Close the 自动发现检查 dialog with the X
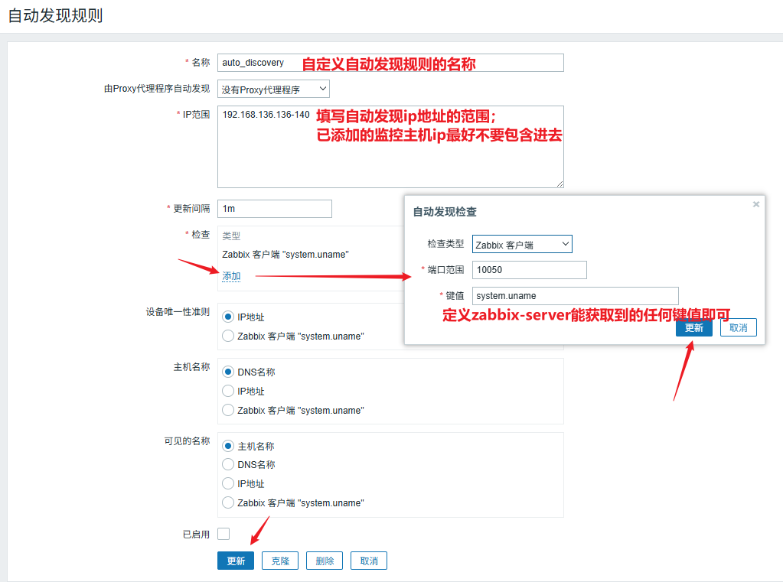 [756, 204]
